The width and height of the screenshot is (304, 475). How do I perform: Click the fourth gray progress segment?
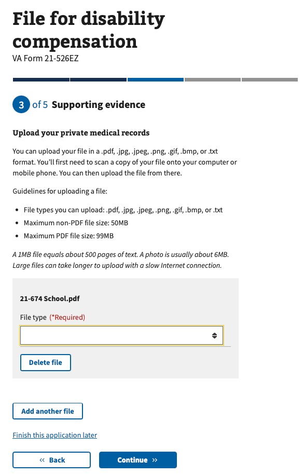(x=212, y=79)
